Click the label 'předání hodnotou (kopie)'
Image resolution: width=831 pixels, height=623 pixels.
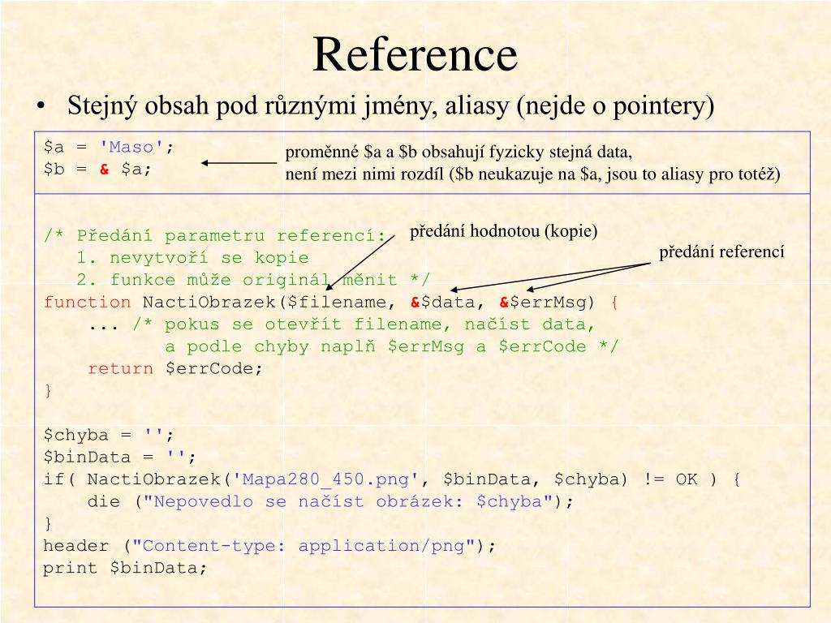503,231
